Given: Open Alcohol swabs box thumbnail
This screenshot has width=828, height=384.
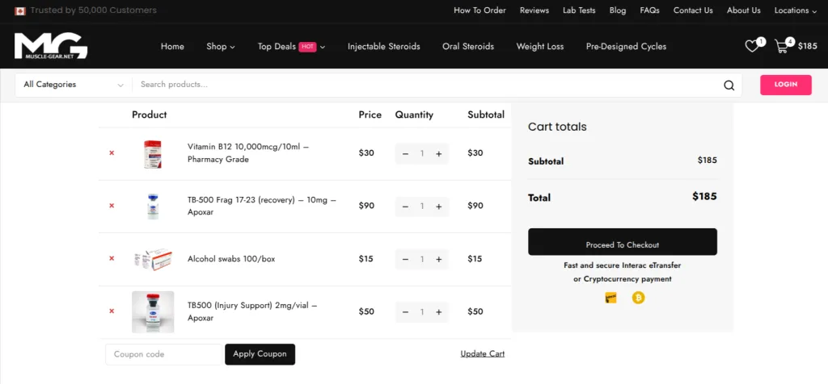Looking at the screenshot, I should point(153,259).
